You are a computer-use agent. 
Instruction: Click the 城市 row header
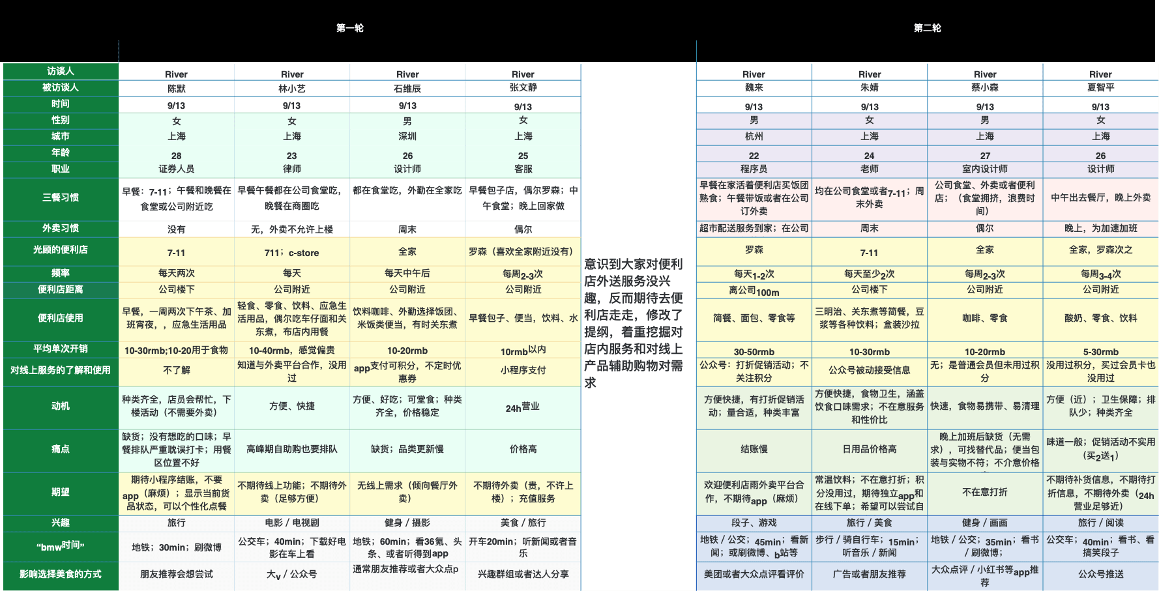pyautogui.click(x=61, y=136)
